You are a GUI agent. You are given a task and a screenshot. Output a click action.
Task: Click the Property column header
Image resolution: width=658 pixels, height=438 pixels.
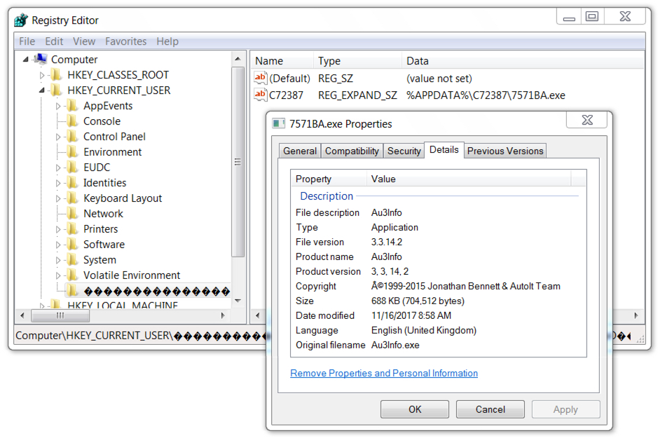click(329, 179)
